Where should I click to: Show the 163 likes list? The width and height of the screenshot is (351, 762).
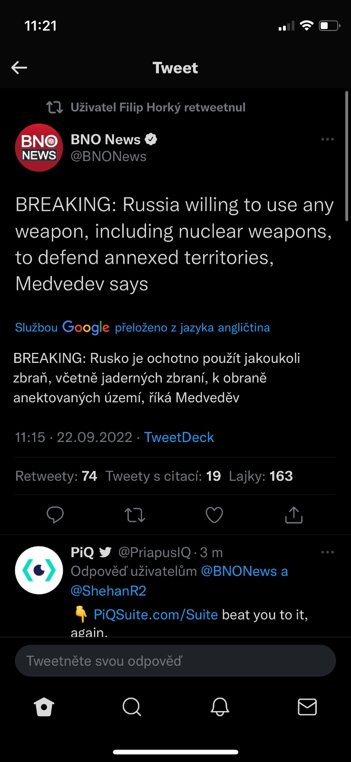tap(261, 476)
